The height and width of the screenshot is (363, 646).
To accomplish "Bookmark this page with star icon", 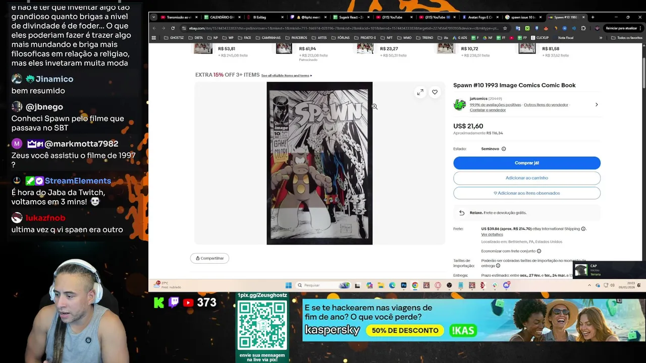I will point(505,28).
